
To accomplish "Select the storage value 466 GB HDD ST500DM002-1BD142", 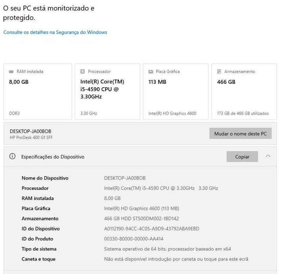I will tap(142, 218).
